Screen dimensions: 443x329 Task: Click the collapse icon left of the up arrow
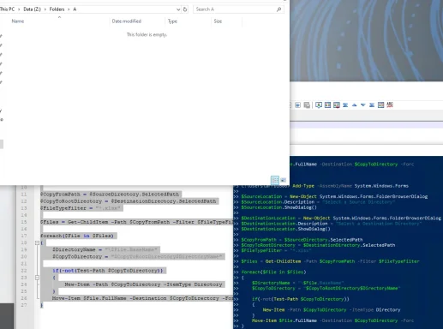tap(345, 105)
